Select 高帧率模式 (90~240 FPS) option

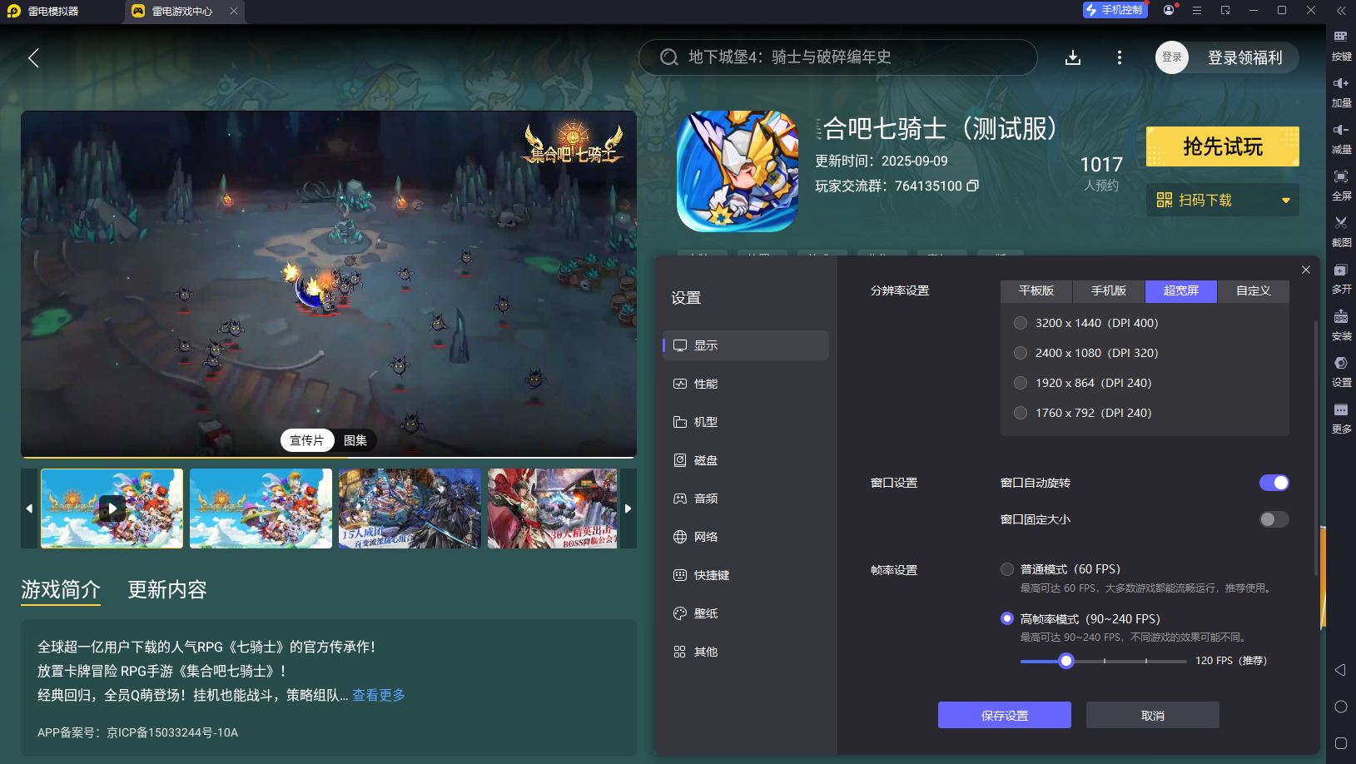(1007, 618)
